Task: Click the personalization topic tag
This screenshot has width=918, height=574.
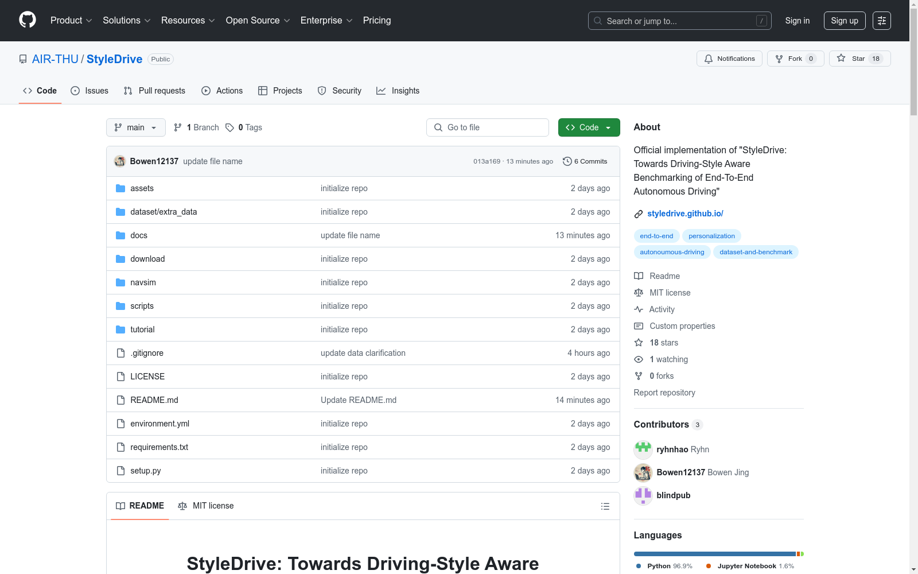Action: [712, 236]
